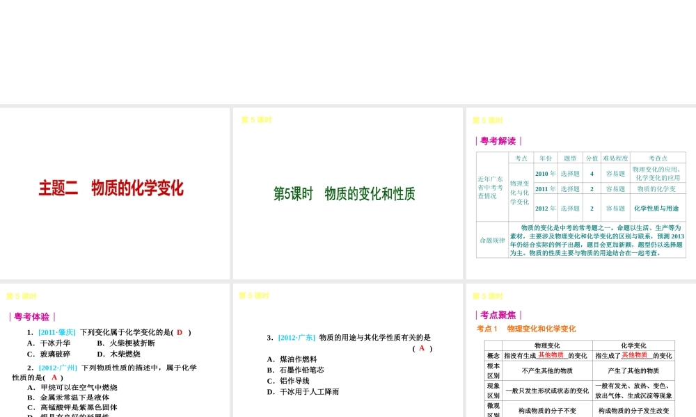Click 考点1 物理变化和化学变化 subtitle
Screen dimensions: 696x417
[526, 329]
